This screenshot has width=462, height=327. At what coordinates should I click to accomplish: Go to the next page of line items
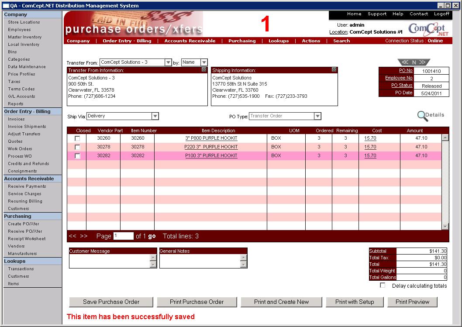tap(84, 236)
